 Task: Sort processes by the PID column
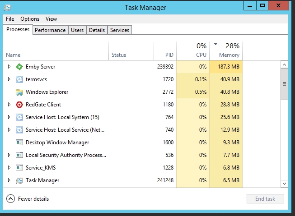click(x=169, y=55)
